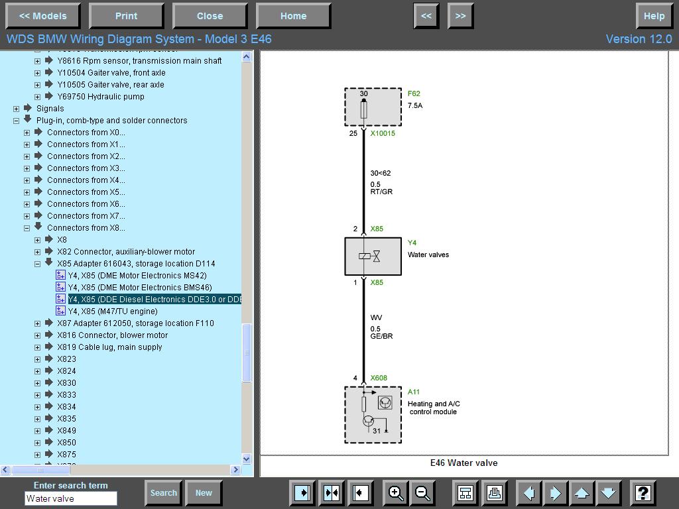Click the A11 Heating and A/C control module symbol

[373, 415]
